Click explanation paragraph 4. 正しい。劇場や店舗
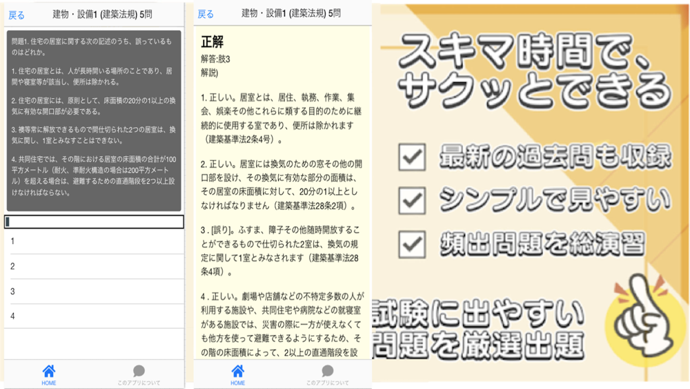Viewport: 690px width, 389px height. 282,324
